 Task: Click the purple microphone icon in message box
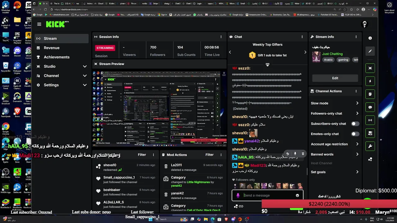[x=238, y=195]
